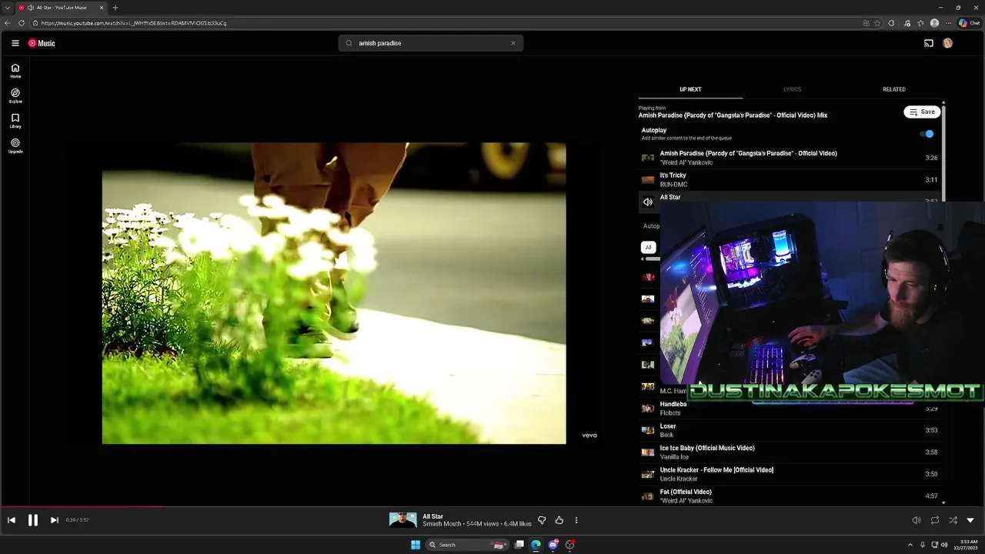Add this page to favorites

(877, 23)
